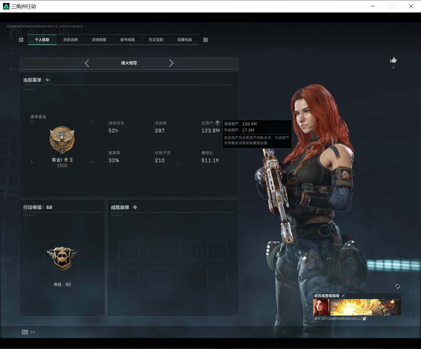Image resolution: width=421 pixels, height=349 pixels.
Task: Click the gold 黄金I rank badge
Action: [62, 140]
